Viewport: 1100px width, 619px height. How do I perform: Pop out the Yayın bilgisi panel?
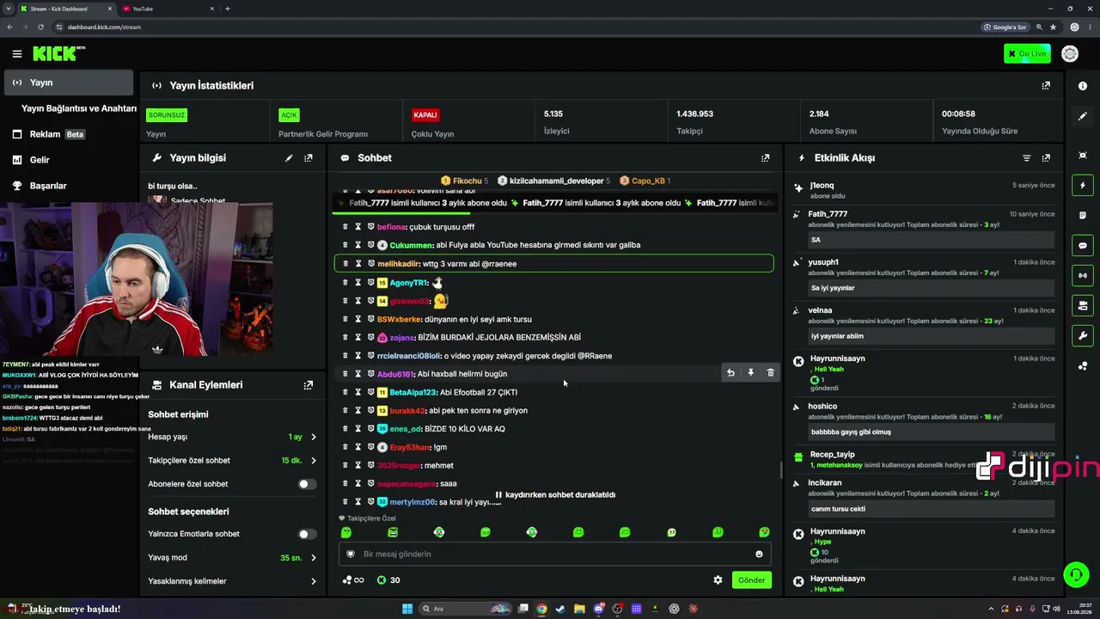[x=309, y=158]
